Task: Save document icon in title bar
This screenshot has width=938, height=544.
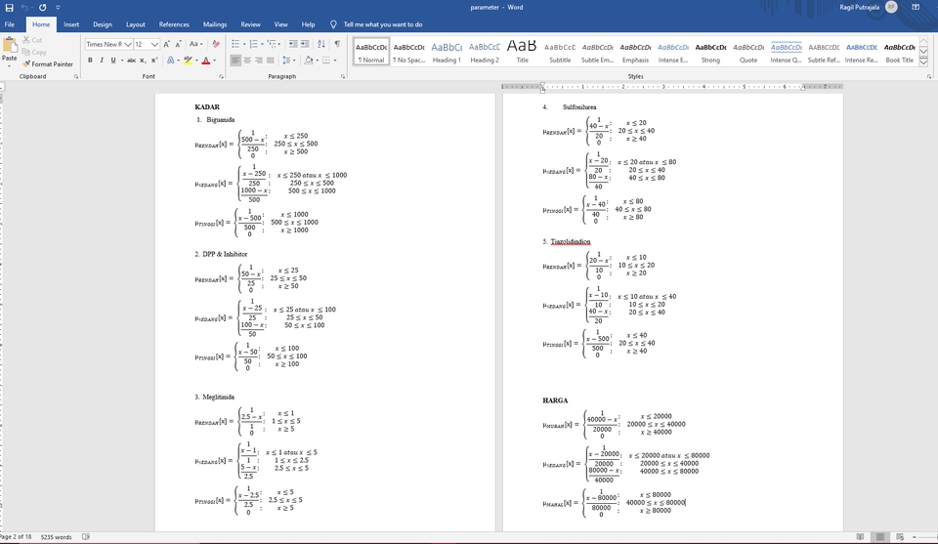Action: 9,7
